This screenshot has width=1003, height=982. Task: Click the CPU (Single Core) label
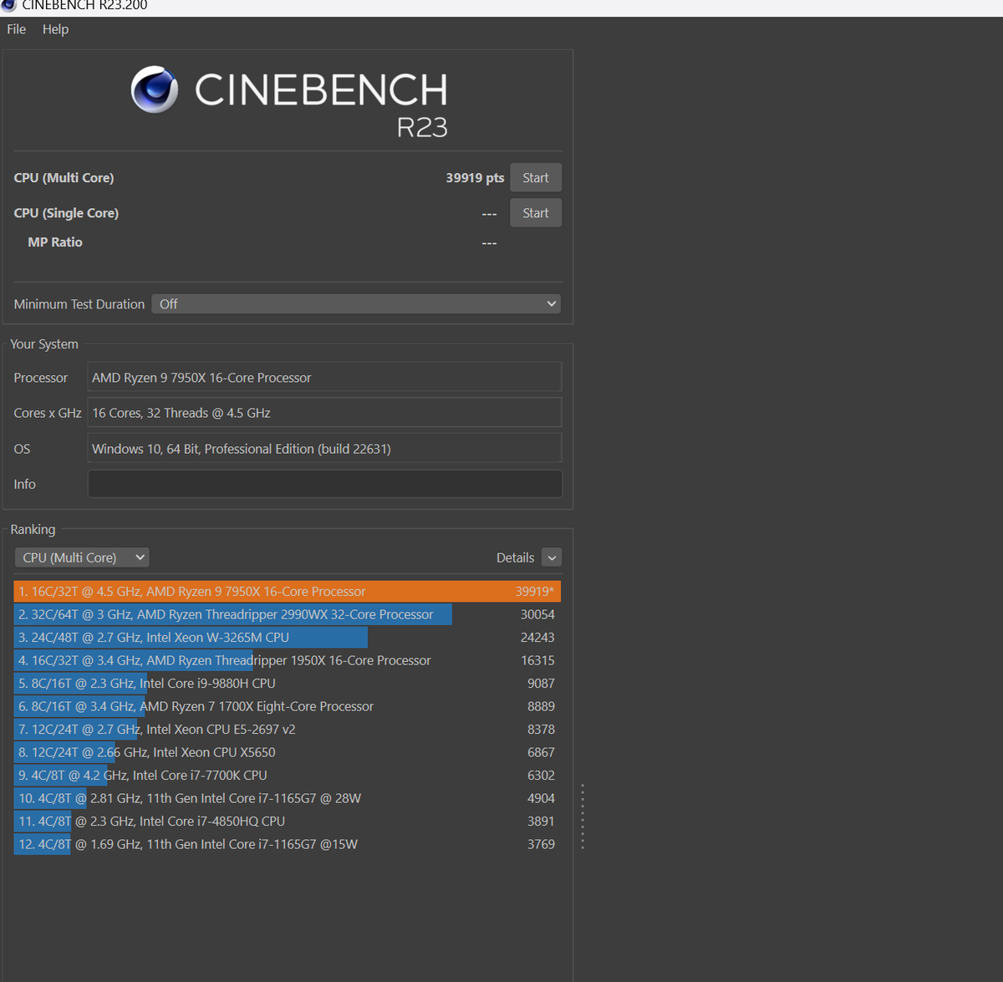point(66,213)
